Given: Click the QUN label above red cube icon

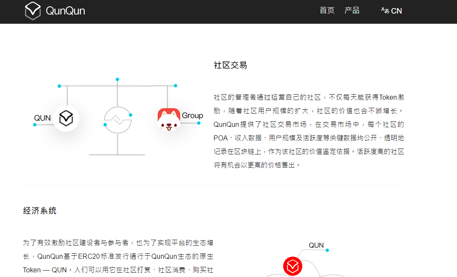Looking at the screenshot, I should pyautogui.click(x=316, y=245).
